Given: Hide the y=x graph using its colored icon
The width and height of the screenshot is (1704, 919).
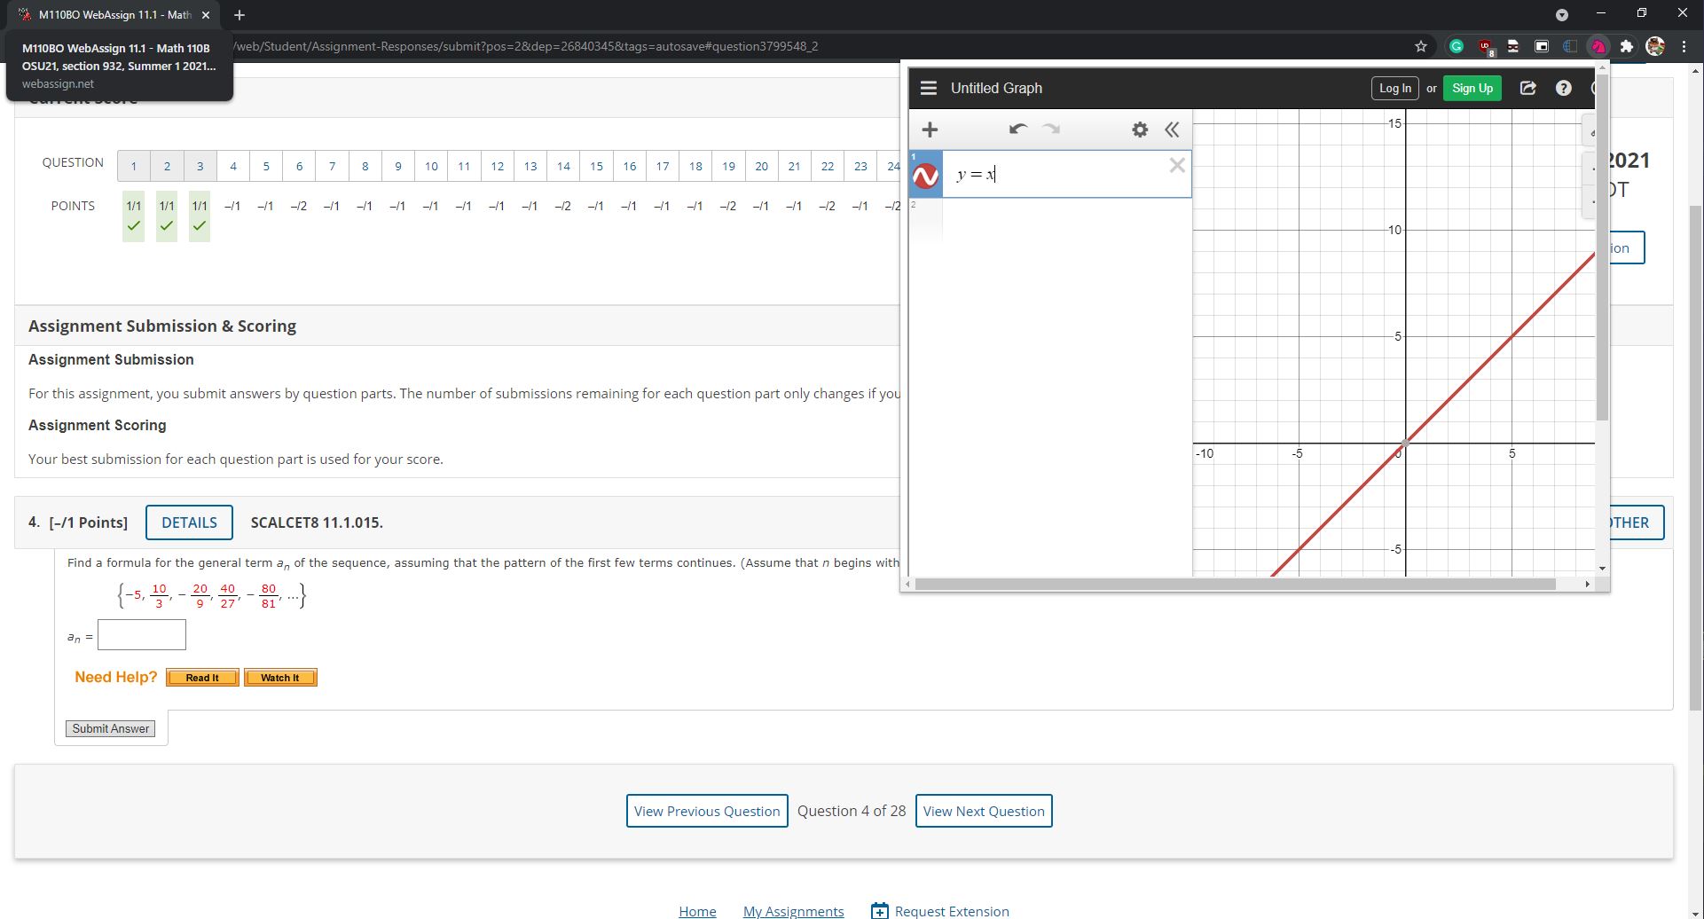Looking at the screenshot, I should [x=925, y=175].
